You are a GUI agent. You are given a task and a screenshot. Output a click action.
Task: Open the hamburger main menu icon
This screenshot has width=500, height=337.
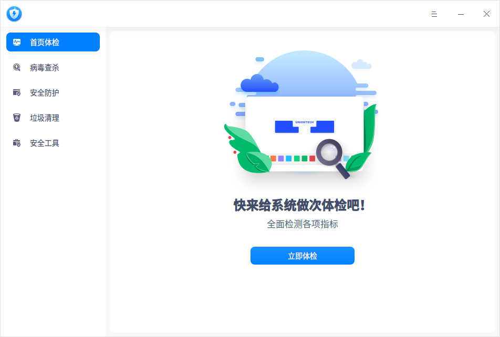point(434,14)
